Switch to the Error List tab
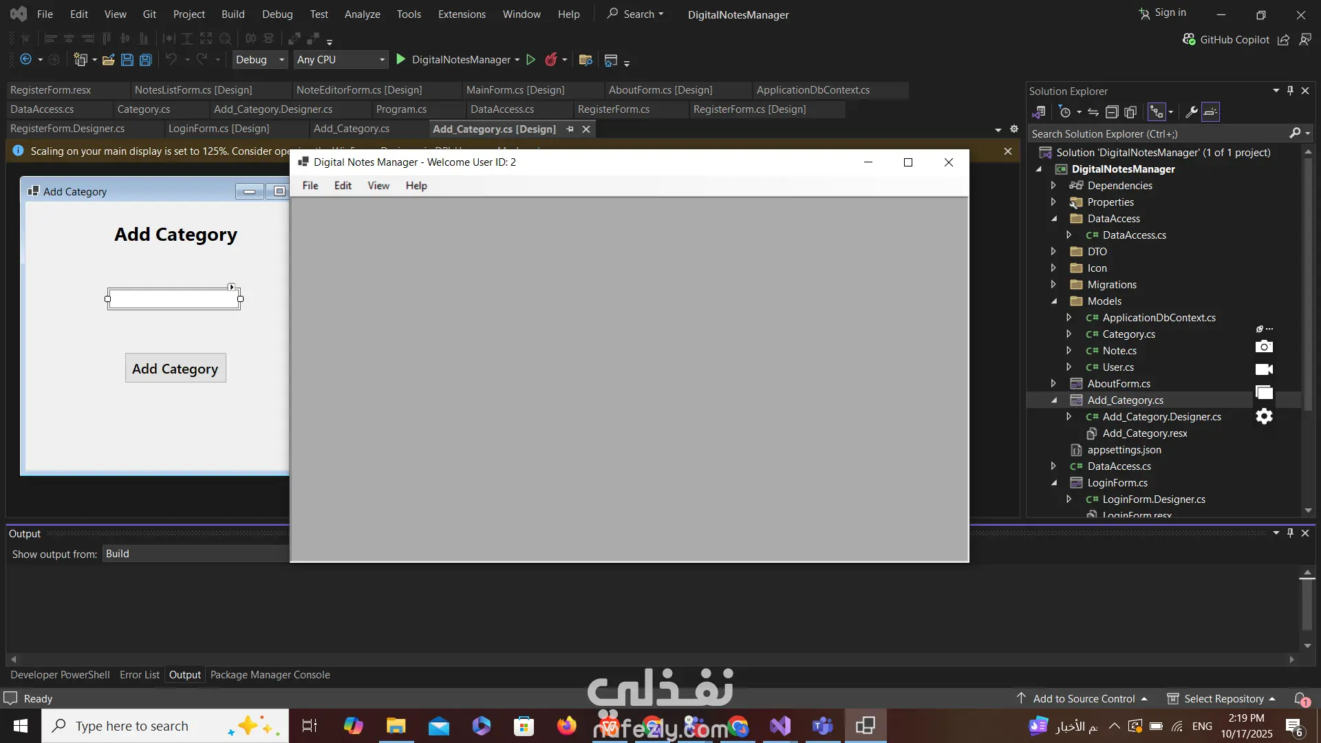1321x743 pixels. [139, 675]
